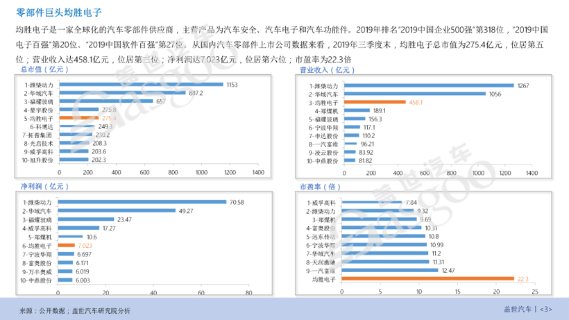This screenshot has width=569, height=320.
Task: Click the 17.27 value label
Action: tap(109, 228)
